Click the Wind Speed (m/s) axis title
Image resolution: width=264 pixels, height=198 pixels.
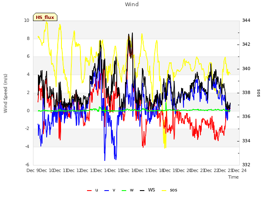coord(5,93)
